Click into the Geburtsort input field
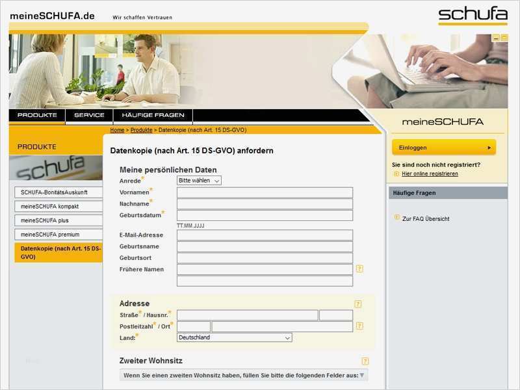520x390 pixels. pyautogui.click(x=265, y=258)
